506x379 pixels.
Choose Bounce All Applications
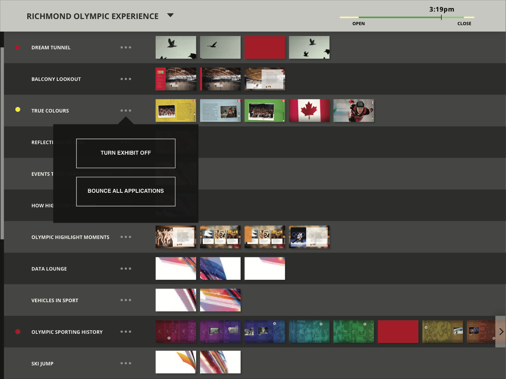pos(126,191)
